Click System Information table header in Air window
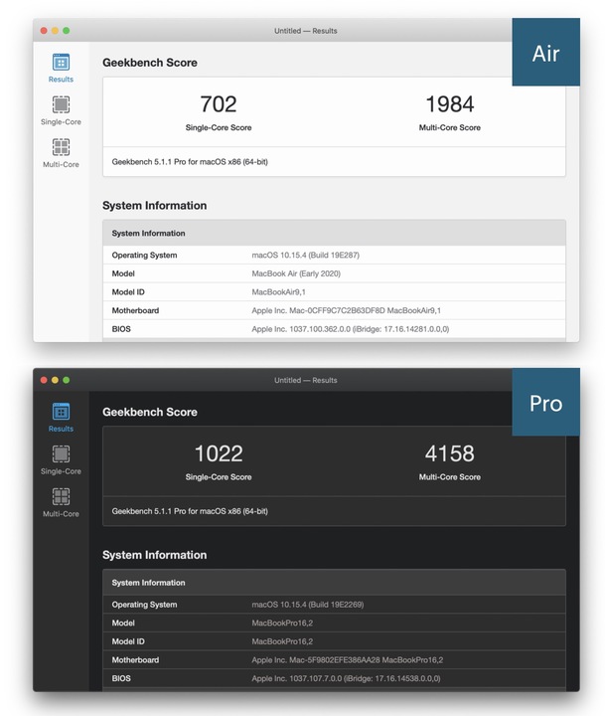The height and width of the screenshot is (716, 605). [334, 233]
